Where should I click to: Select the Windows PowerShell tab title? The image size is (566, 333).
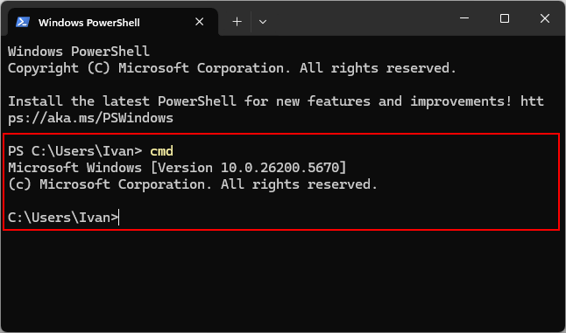89,23
